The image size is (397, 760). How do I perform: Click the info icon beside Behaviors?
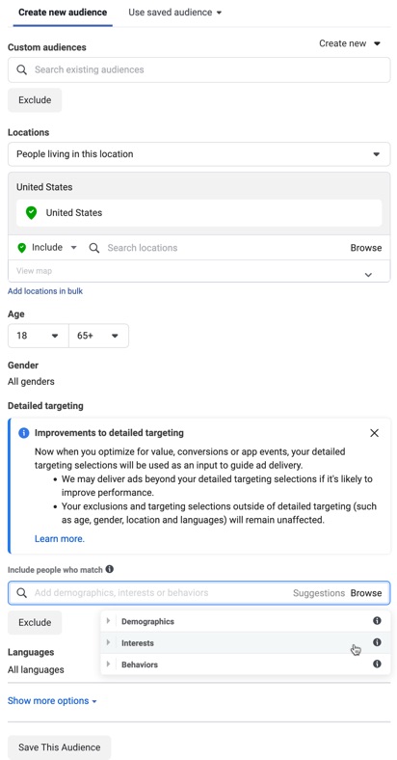[x=377, y=664]
